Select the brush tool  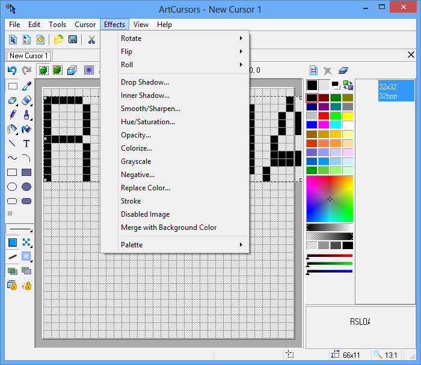[26, 115]
